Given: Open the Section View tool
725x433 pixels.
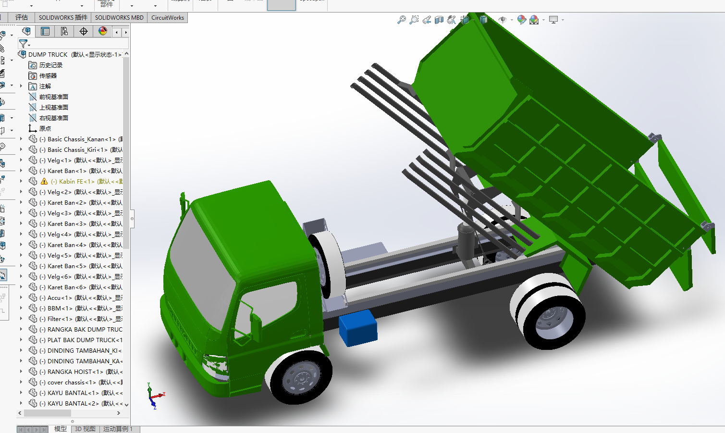Looking at the screenshot, I should pyautogui.click(x=439, y=20).
